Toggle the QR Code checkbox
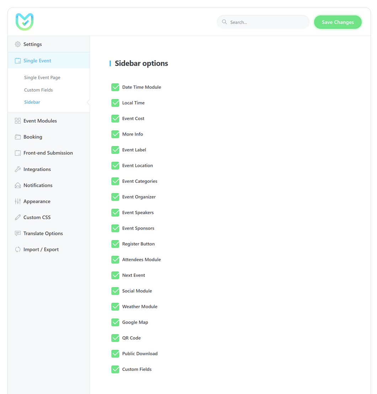Screen dimensions: 377x394 [115, 338]
